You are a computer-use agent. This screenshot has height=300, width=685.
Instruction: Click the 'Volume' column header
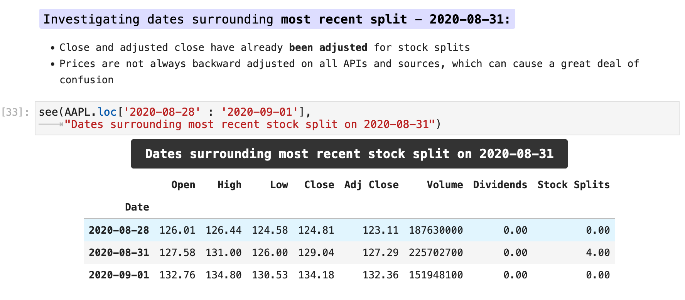click(445, 185)
